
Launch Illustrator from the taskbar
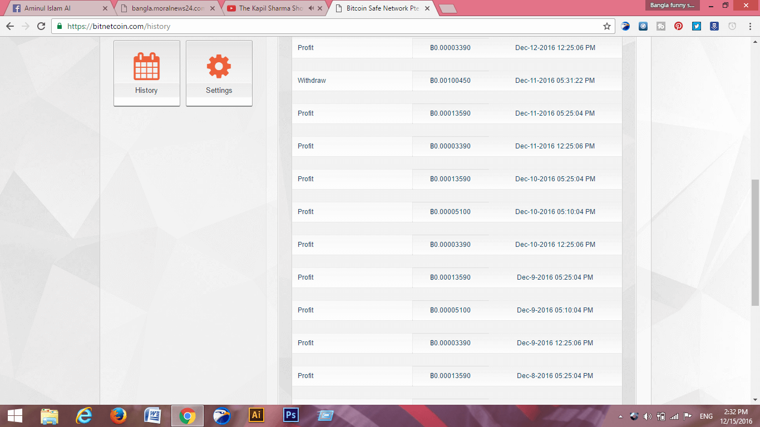(x=256, y=415)
